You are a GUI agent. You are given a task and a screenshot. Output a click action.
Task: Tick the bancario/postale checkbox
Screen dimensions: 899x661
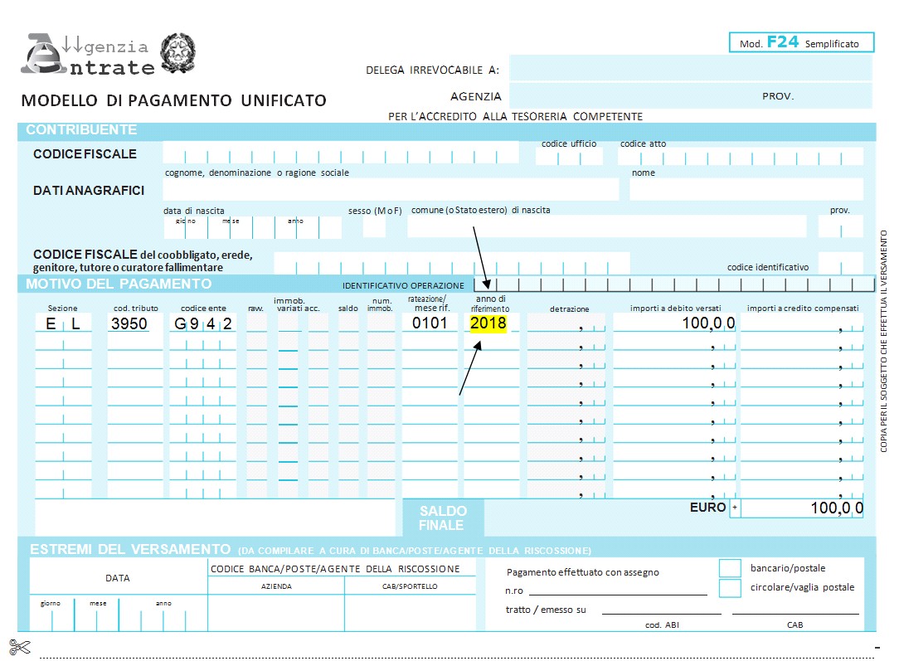click(x=729, y=568)
